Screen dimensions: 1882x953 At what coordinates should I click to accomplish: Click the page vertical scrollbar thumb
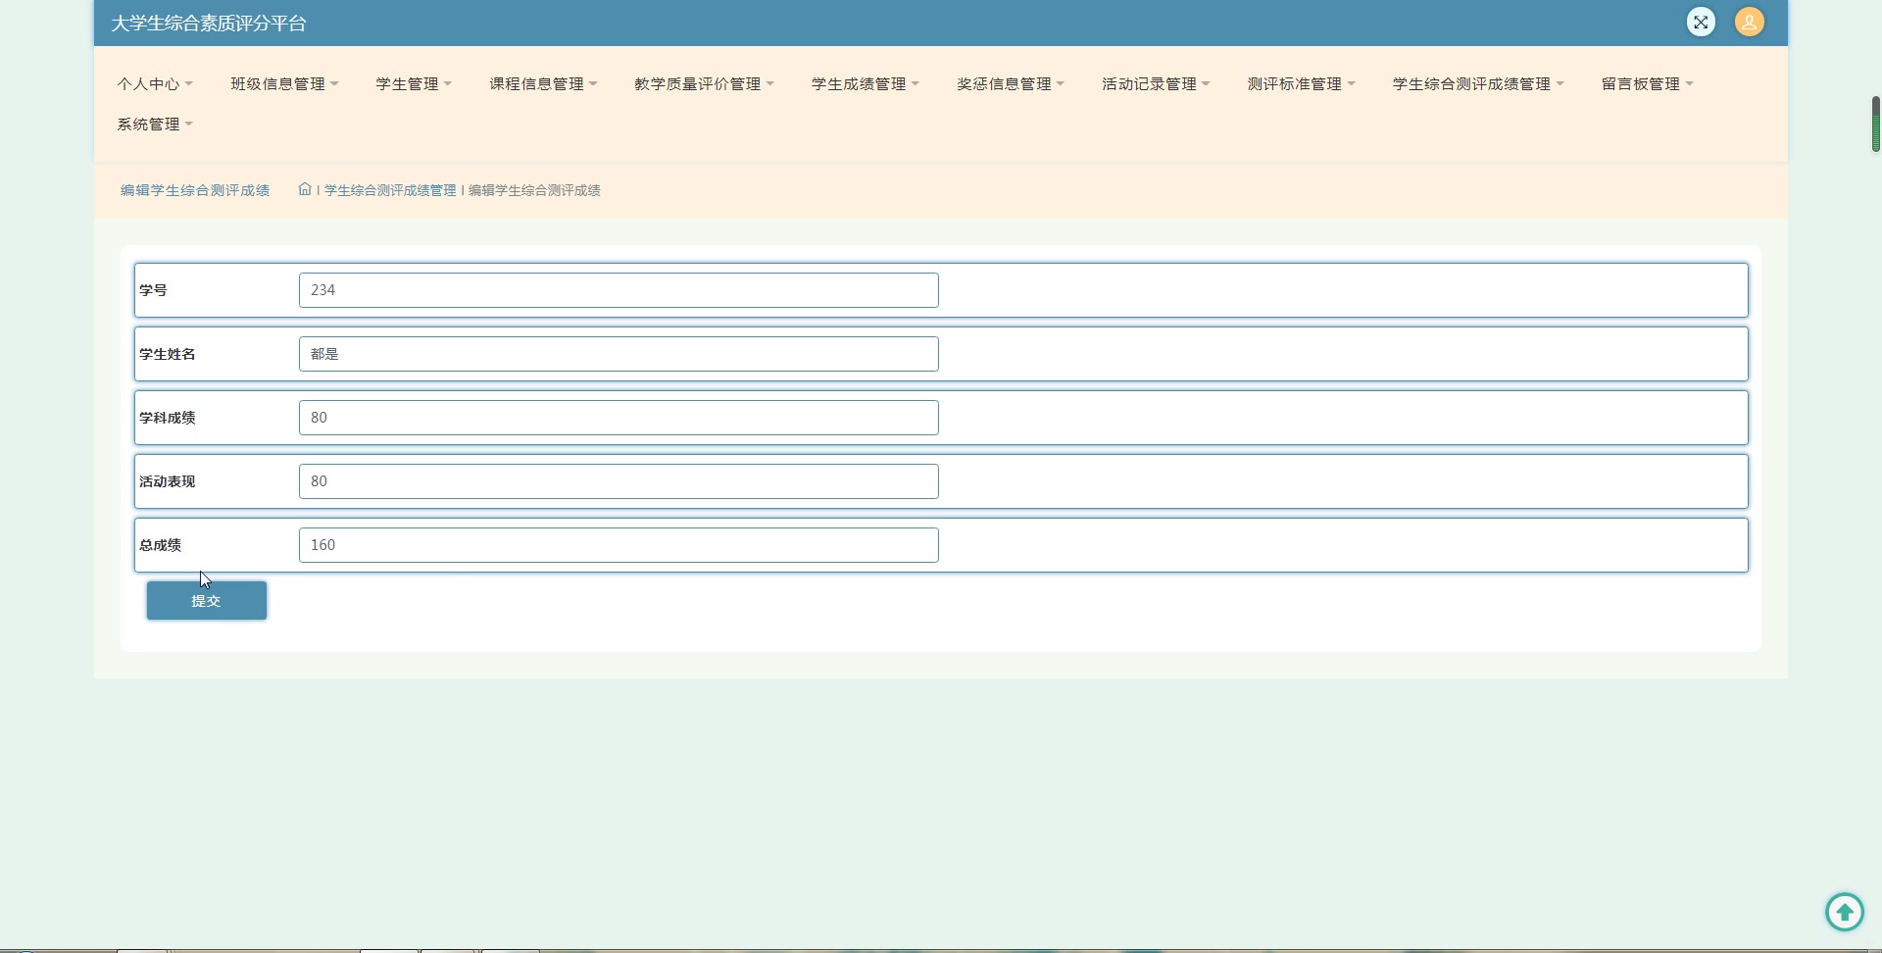(x=1875, y=124)
